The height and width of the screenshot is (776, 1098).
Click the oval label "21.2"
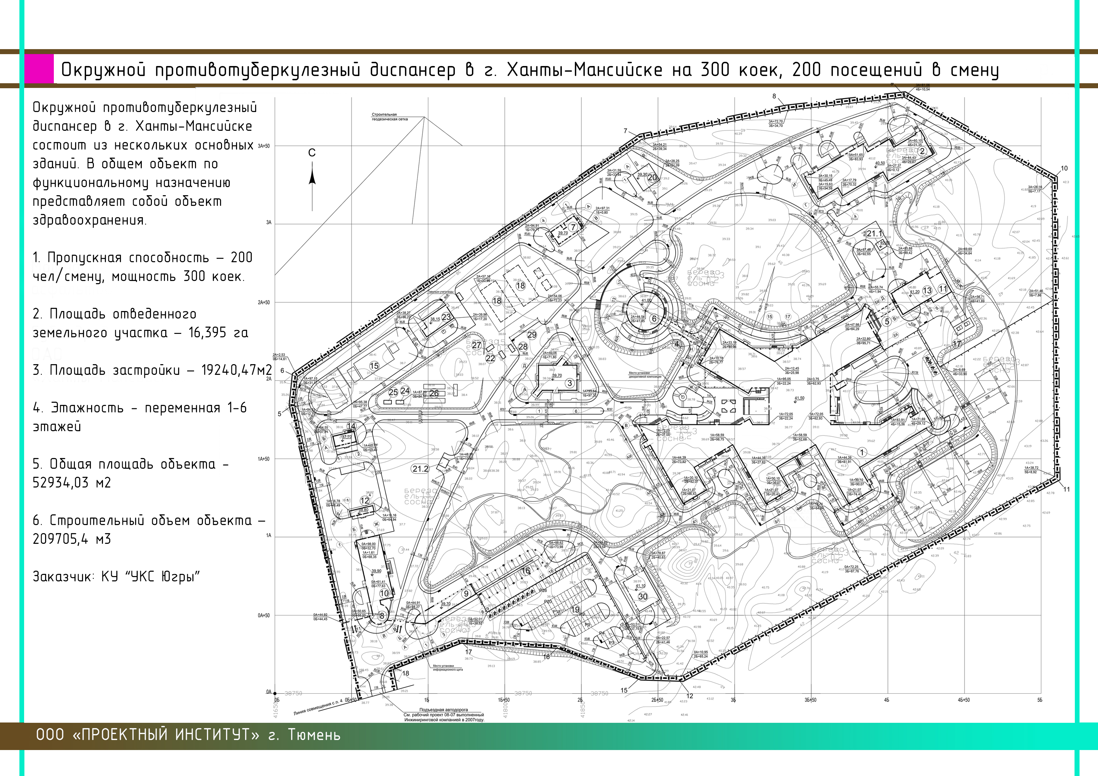420,469
